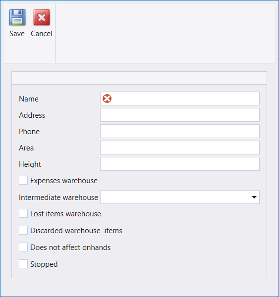Click into the Address text field
The width and height of the screenshot is (279, 297).
(180, 115)
